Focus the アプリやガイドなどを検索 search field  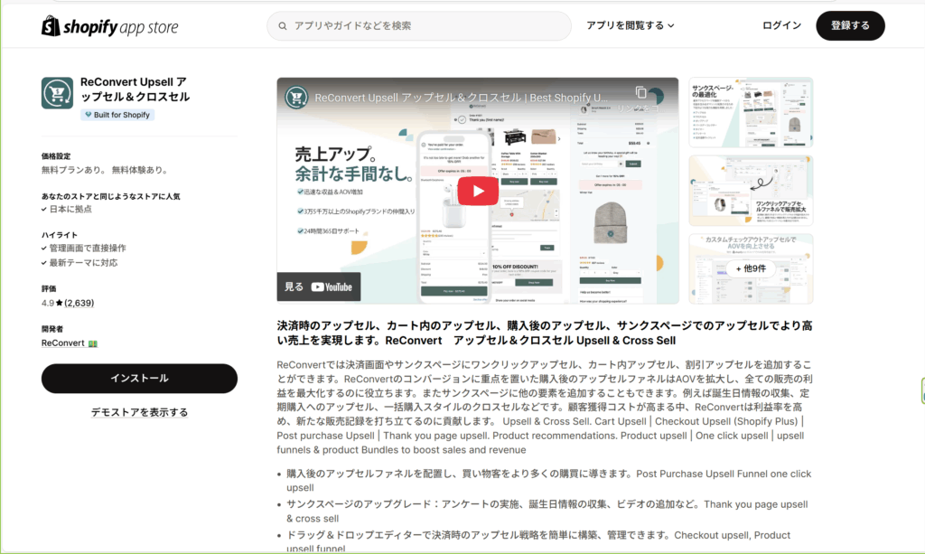pos(419,26)
